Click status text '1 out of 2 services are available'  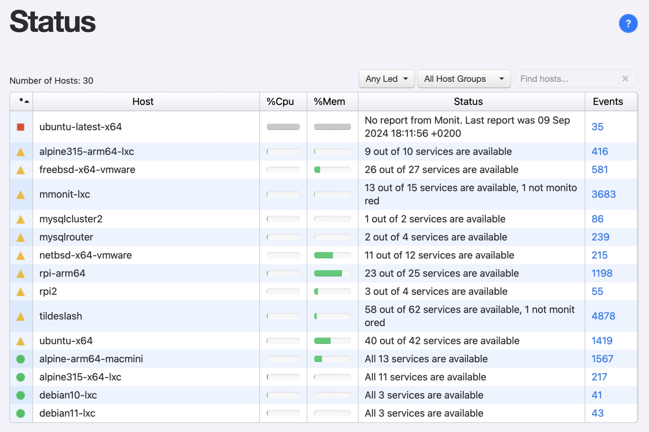435,219
